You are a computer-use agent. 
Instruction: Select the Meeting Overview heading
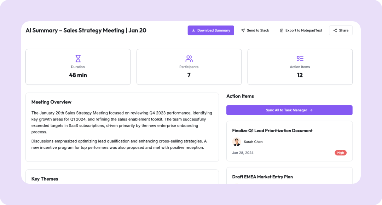(x=51, y=102)
